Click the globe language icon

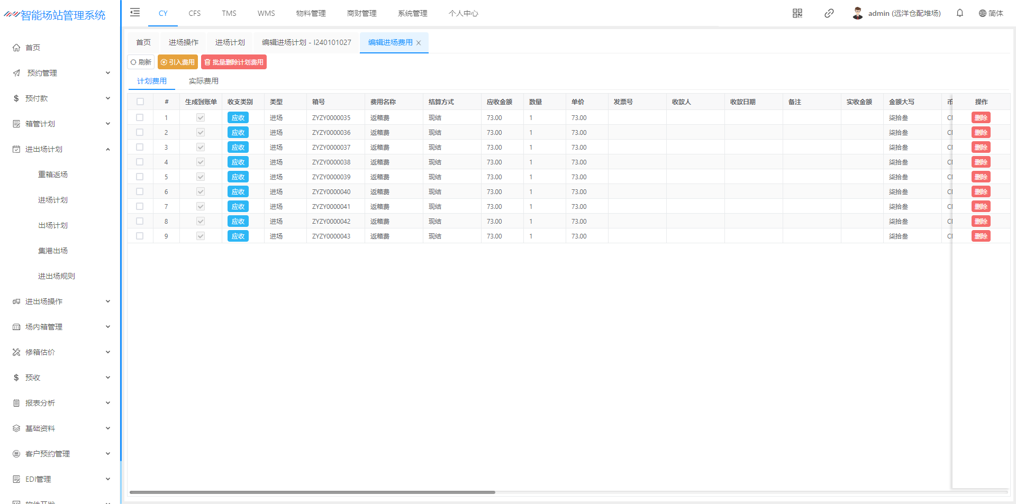[982, 13]
